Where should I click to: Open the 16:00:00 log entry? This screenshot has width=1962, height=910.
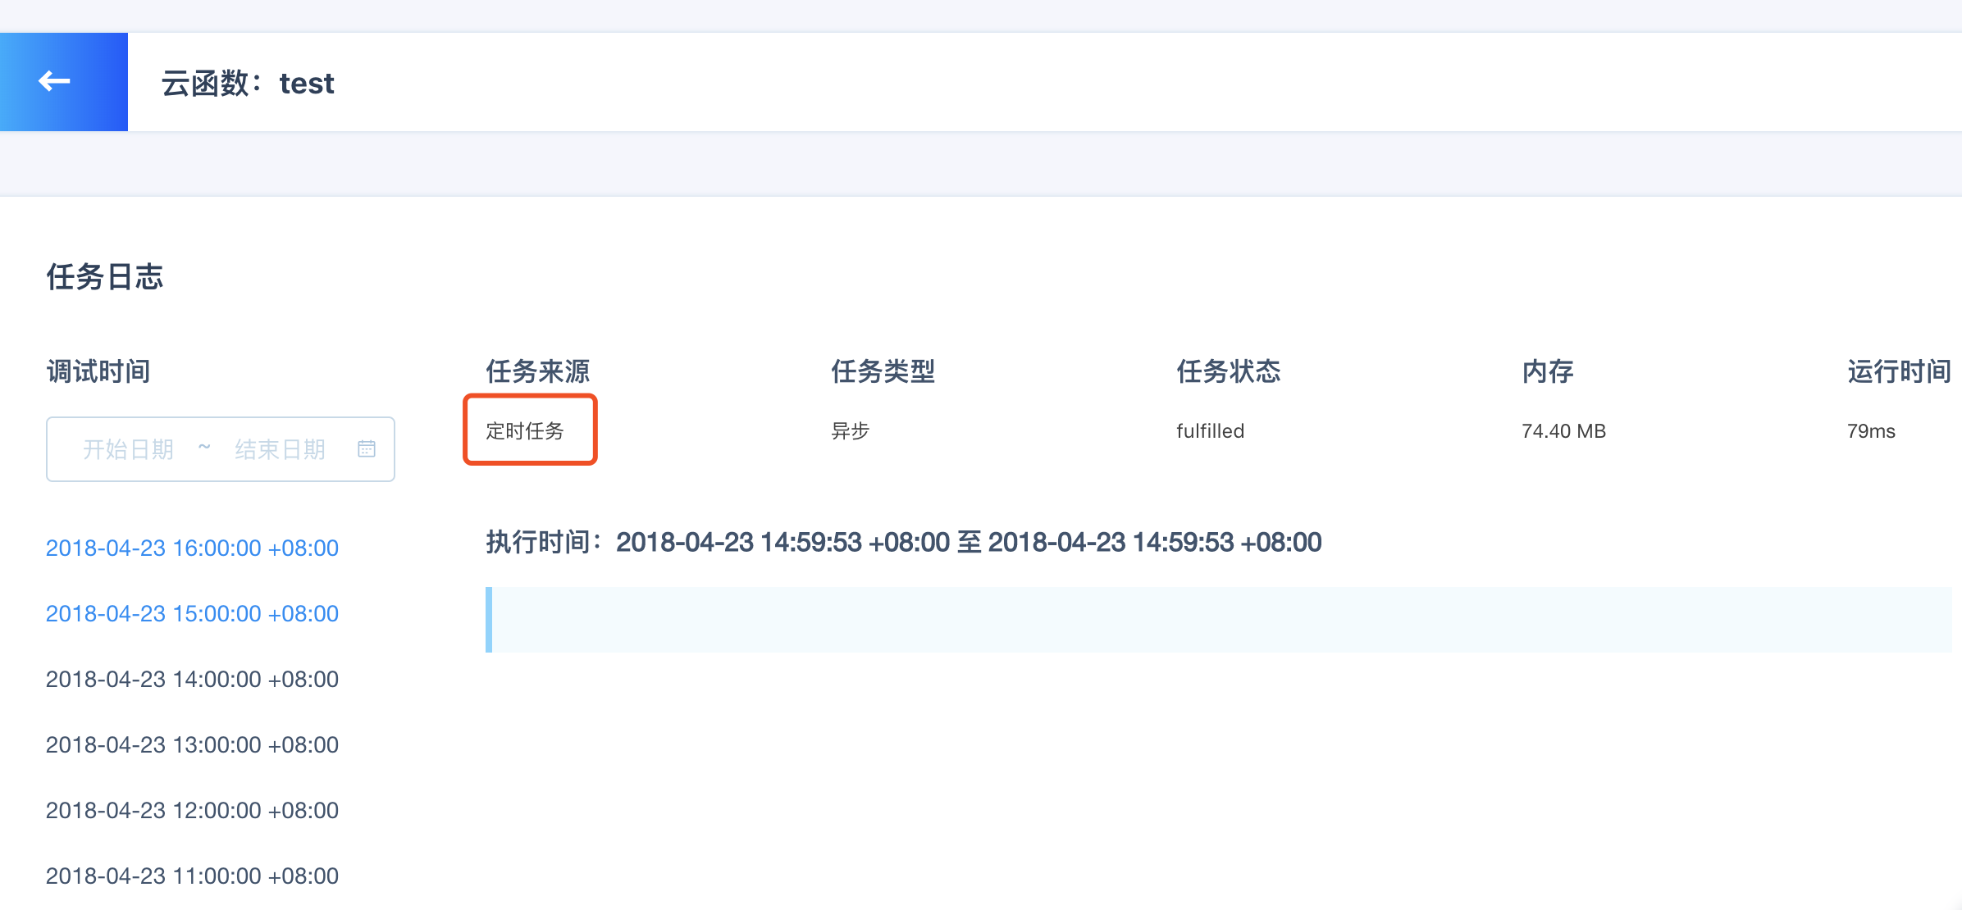pyautogui.click(x=192, y=548)
